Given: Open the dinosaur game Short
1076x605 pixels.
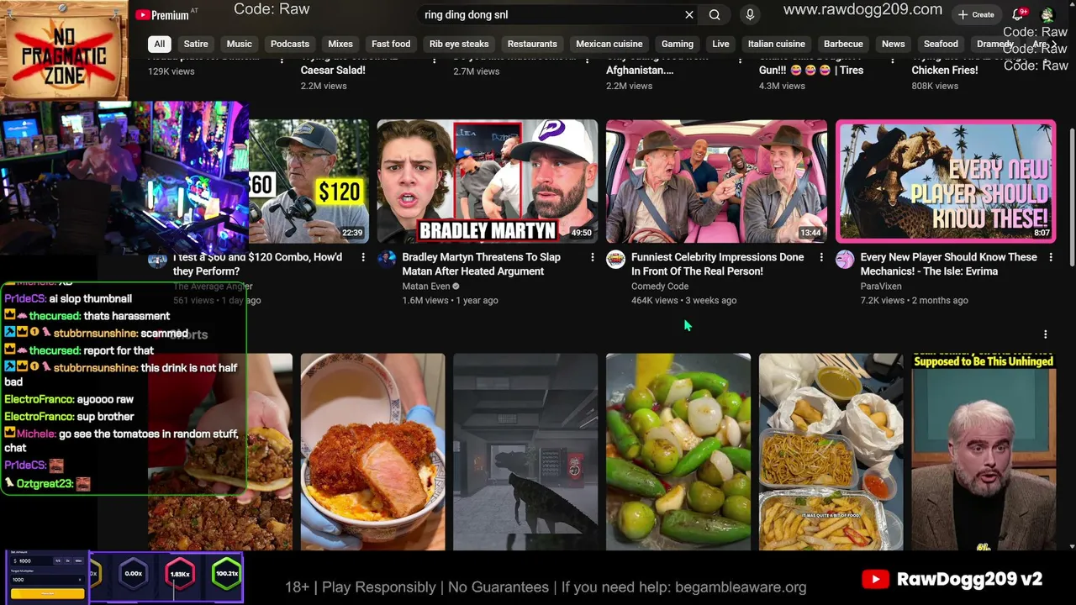Looking at the screenshot, I should pyautogui.click(x=525, y=452).
